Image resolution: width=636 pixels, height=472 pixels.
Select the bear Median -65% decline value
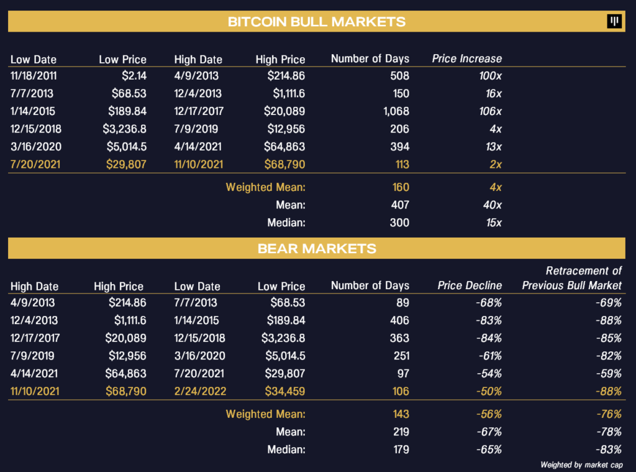click(489, 450)
